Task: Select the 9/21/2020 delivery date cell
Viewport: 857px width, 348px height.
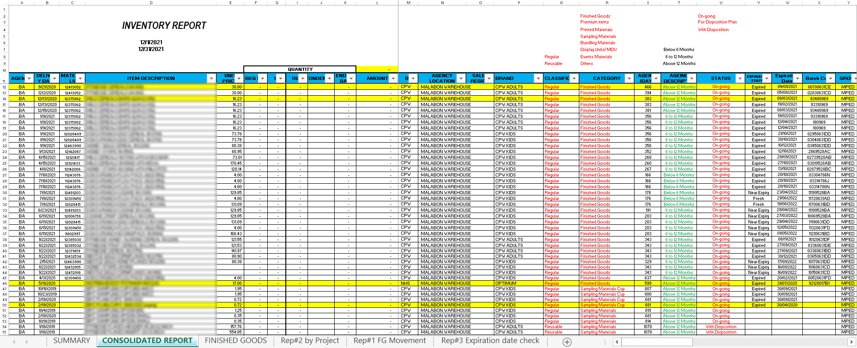Action: tap(47, 87)
